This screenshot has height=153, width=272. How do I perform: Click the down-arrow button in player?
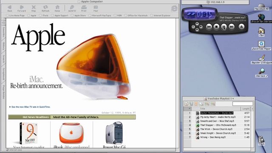coord(197,23)
